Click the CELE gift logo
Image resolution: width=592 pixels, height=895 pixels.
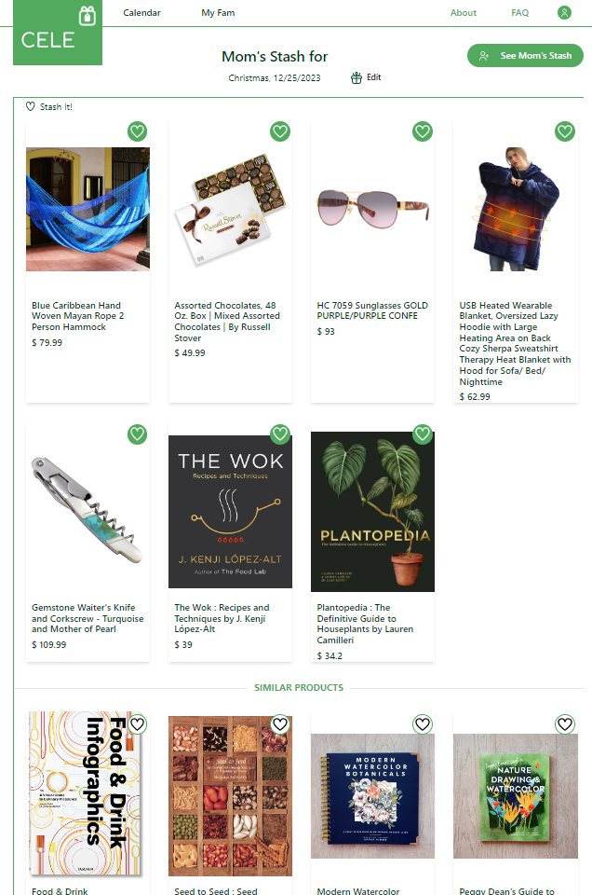tap(58, 33)
